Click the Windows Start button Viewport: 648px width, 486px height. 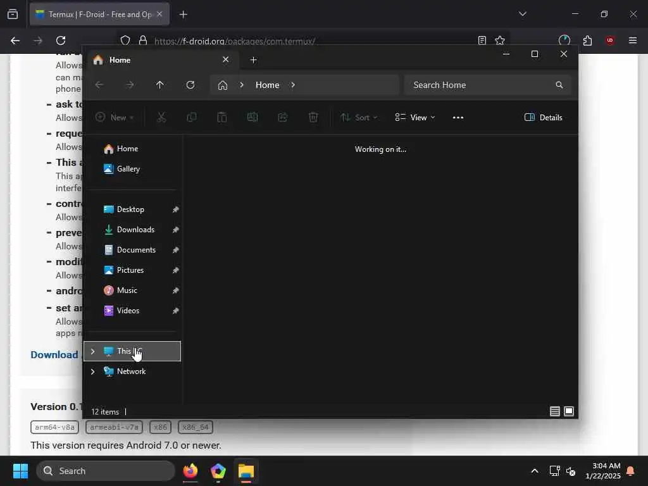[x=20, y=471]
